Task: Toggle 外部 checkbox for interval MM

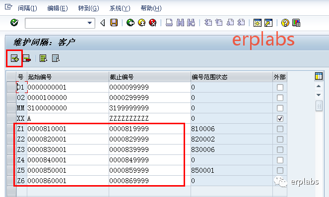Action: coord(280,108)
